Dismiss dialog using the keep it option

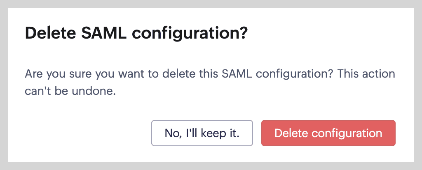tap(202, 133)
